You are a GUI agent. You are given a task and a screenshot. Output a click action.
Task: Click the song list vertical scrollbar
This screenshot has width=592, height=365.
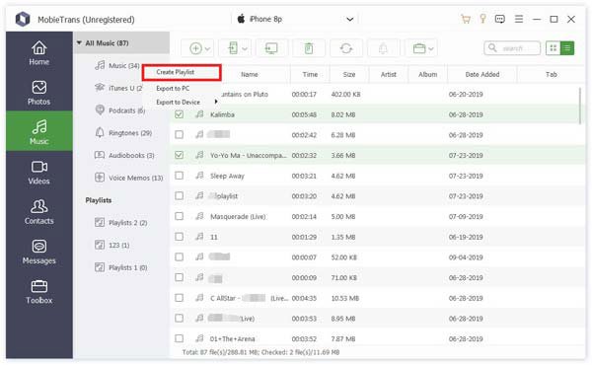(x=580, y=106)
